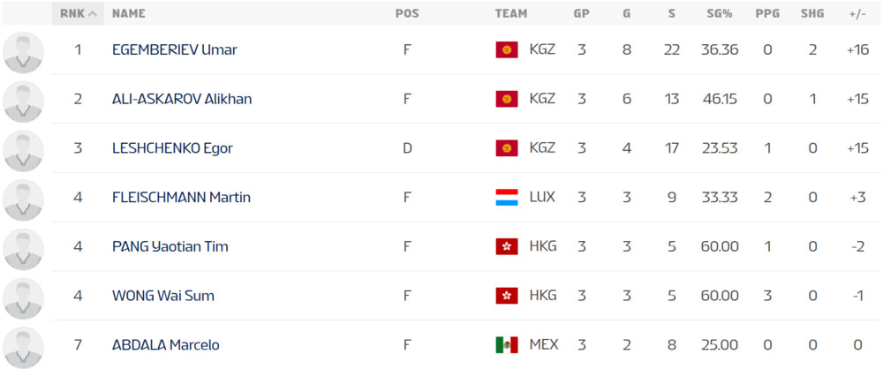Screen dimensions: 883x369
Task: Click Mexico flag in Abdala Marcelo row
Action: (x=506, y=345)
